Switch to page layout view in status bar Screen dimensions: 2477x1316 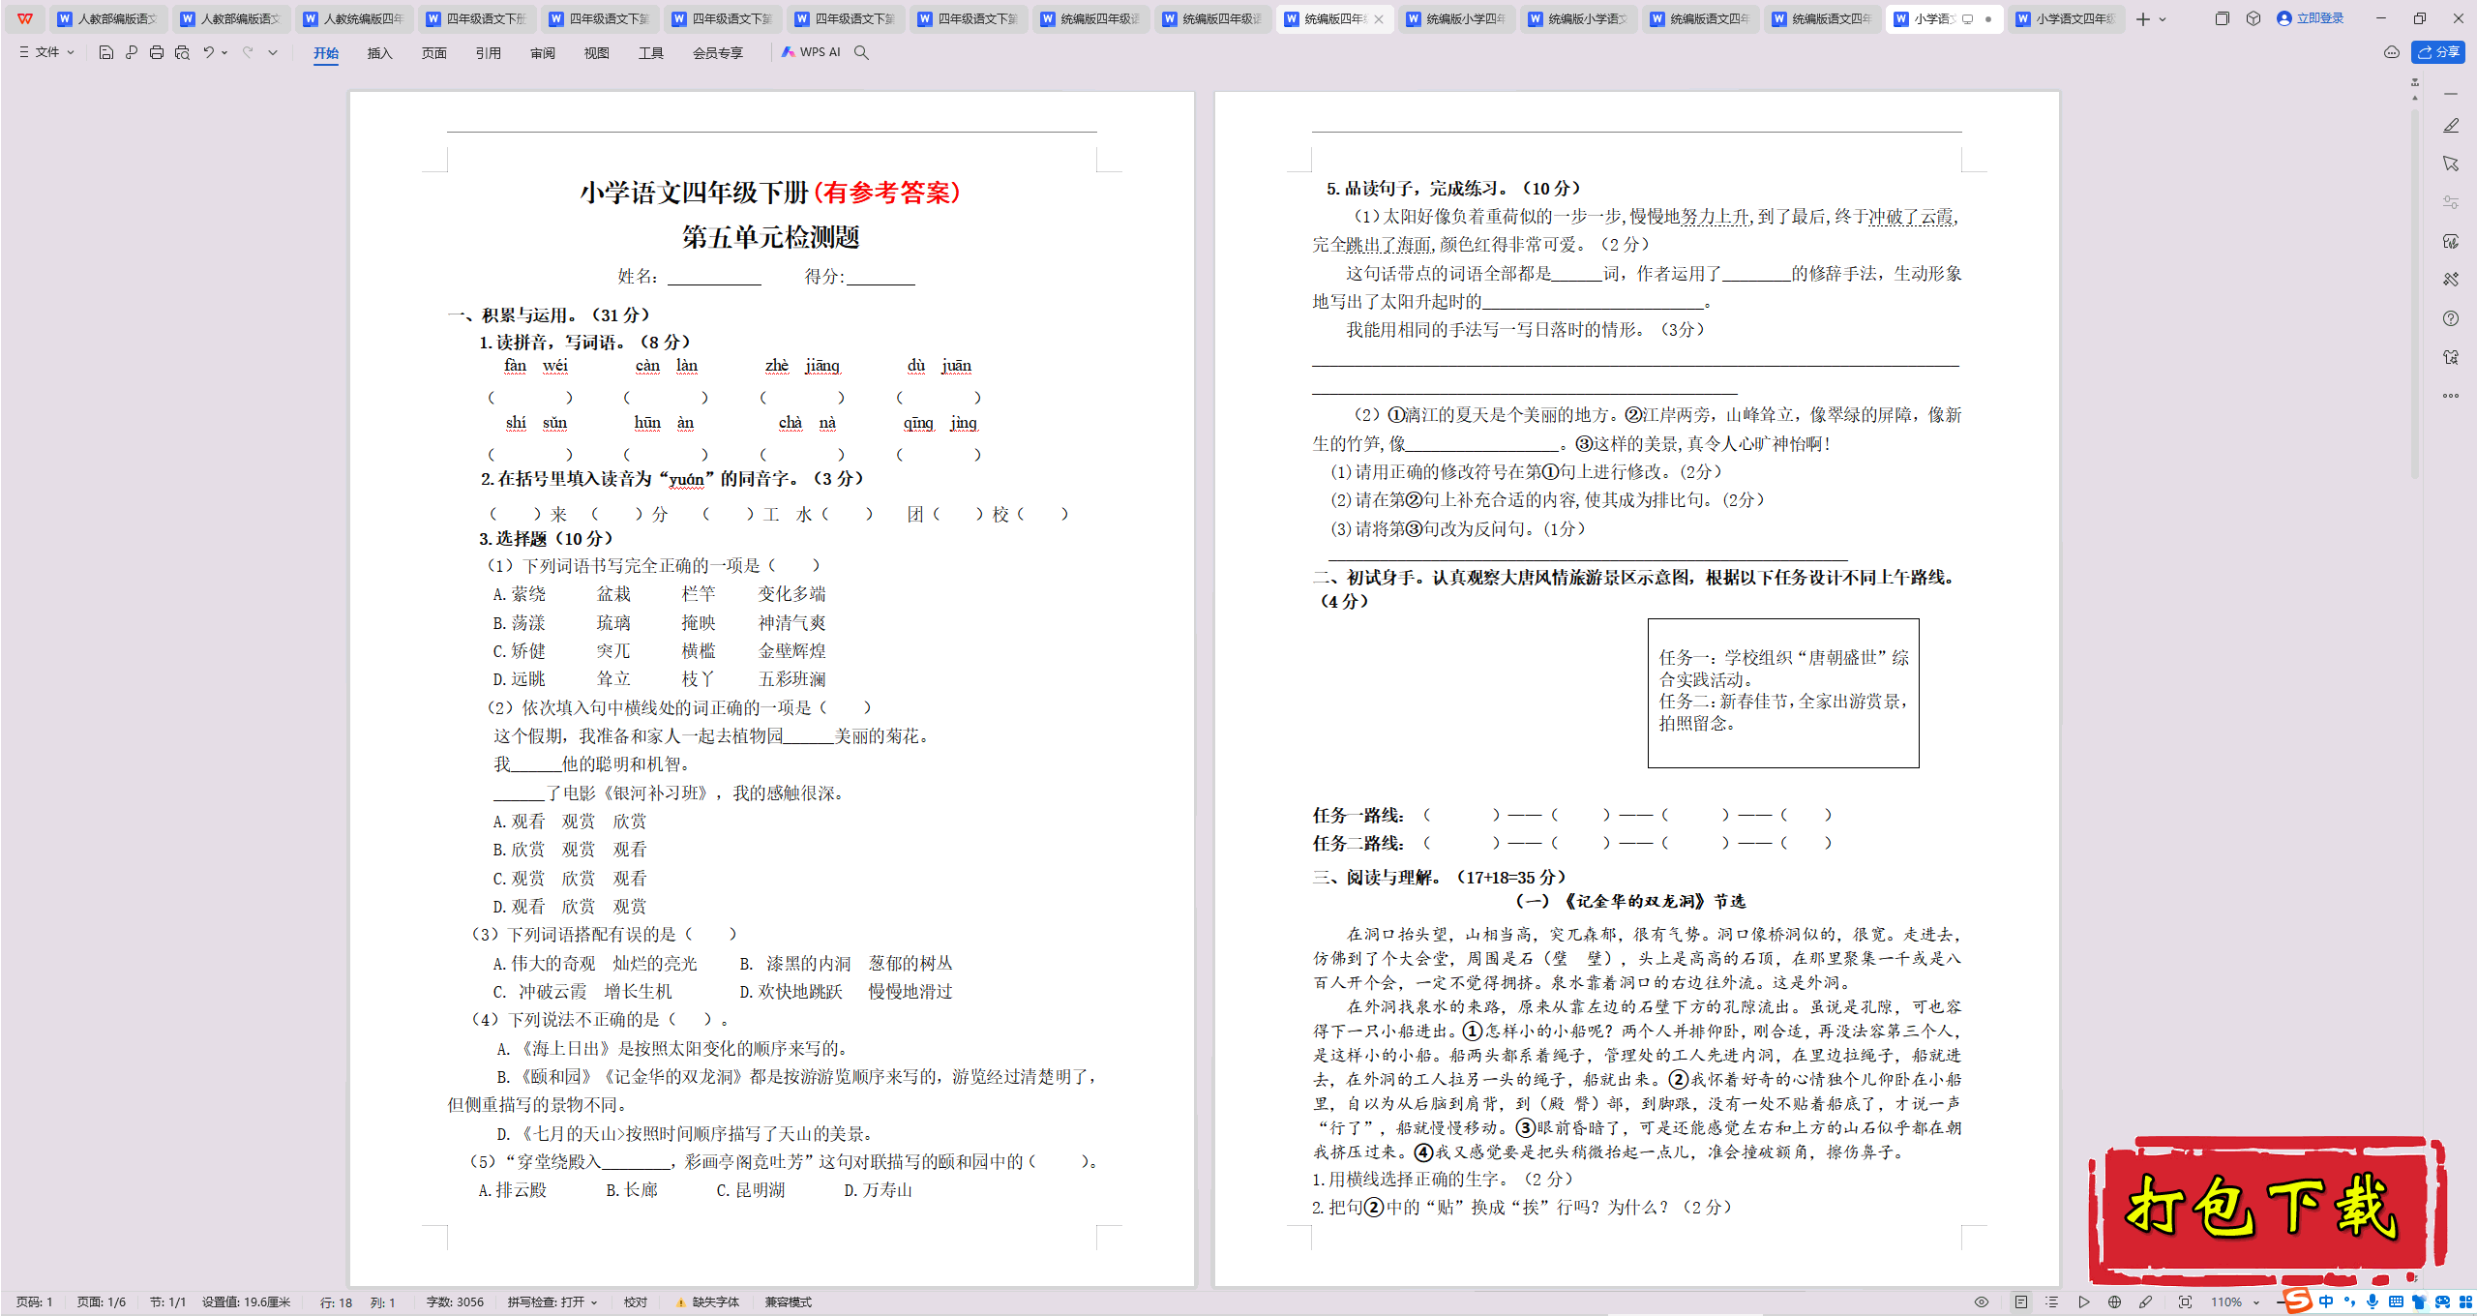2021,1302
